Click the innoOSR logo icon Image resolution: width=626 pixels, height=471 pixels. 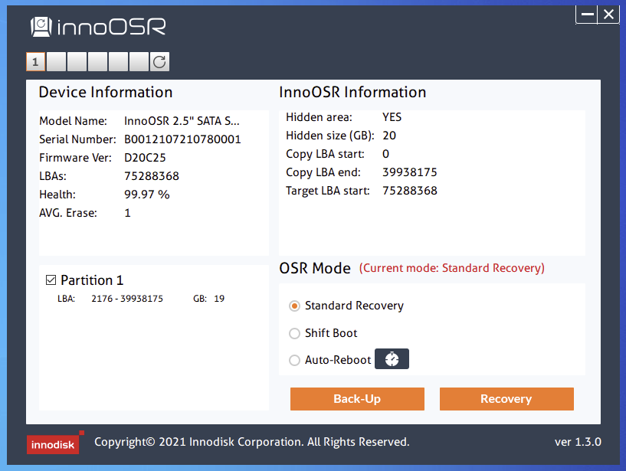click(41, 28)
